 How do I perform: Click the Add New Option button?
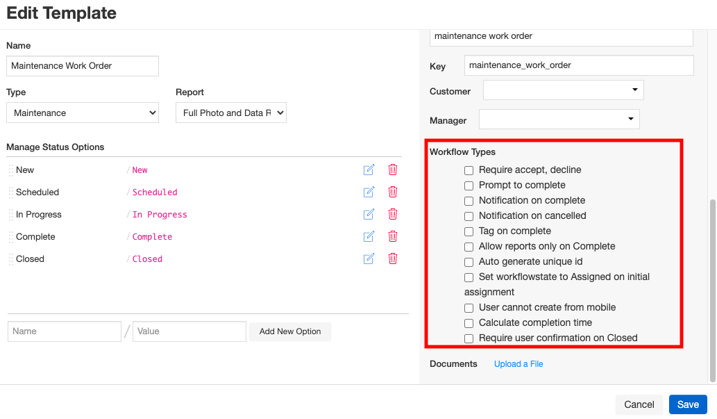tap(290, 331)
